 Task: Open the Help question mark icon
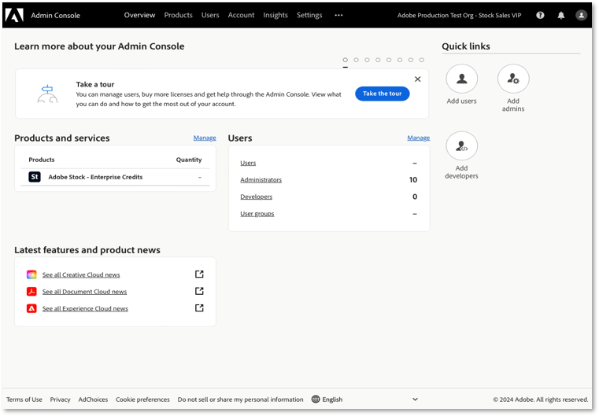[x=540, y=15]
